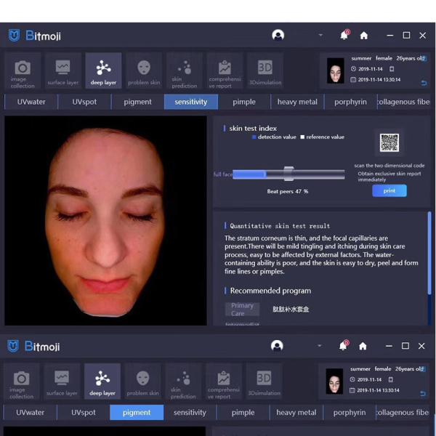Expand the dropdown arrow in top title bar
Image resolution: width=436 pixels, height=436 pixels.
320,36
